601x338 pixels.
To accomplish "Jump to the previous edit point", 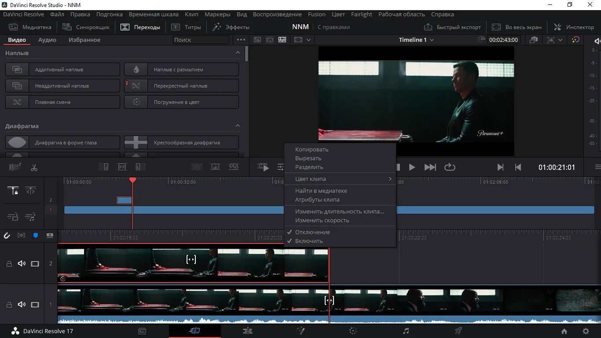I will [518, 167].
